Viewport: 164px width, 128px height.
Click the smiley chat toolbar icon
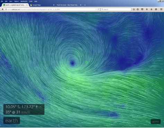pos(156,9)
